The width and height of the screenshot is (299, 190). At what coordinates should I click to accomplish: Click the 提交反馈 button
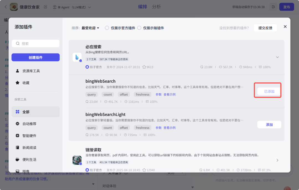click(x=265, y=28)
